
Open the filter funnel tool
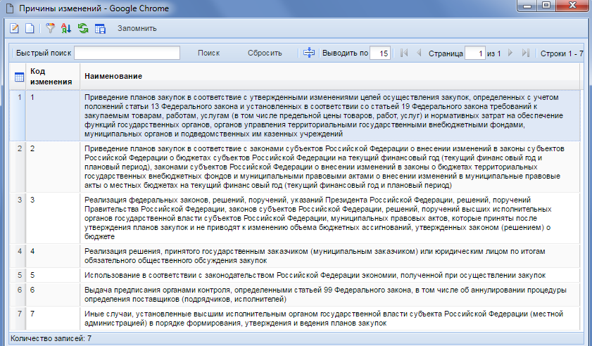[x=50, y=29]
